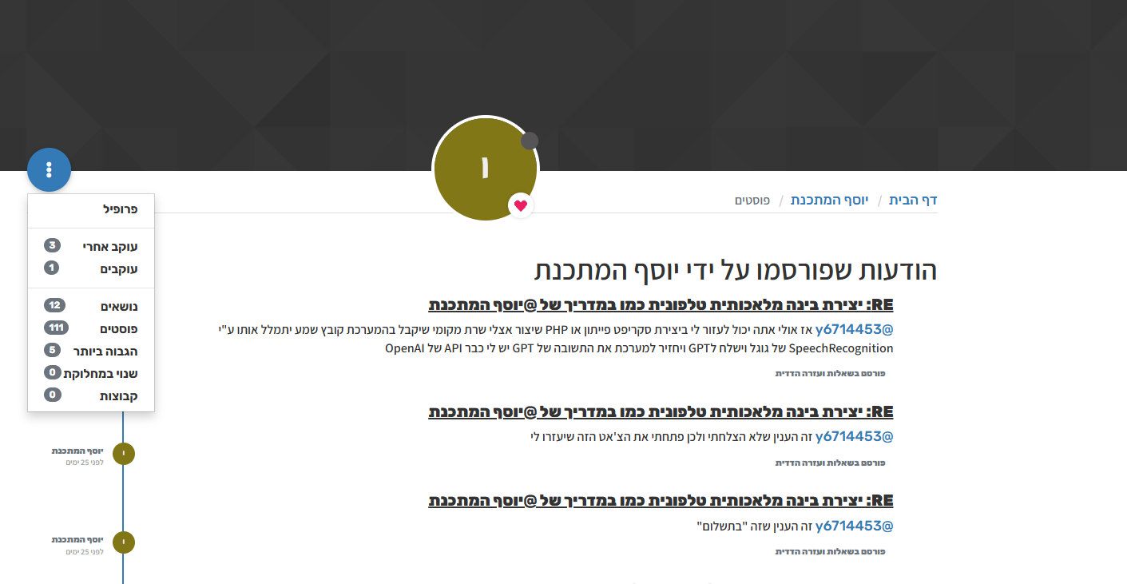Switch to the פוסטים breadcrumb tab
1127x584 pixels.
[x=752, y=200]
